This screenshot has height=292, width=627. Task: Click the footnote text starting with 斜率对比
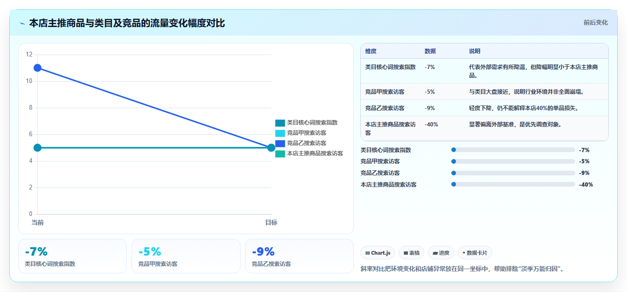pyautogui.click(x=462, y=269)
